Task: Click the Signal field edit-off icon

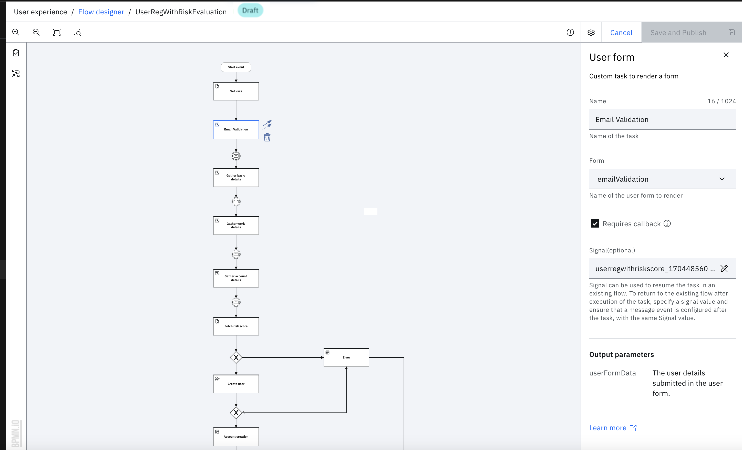Action: tap(724, 268)
